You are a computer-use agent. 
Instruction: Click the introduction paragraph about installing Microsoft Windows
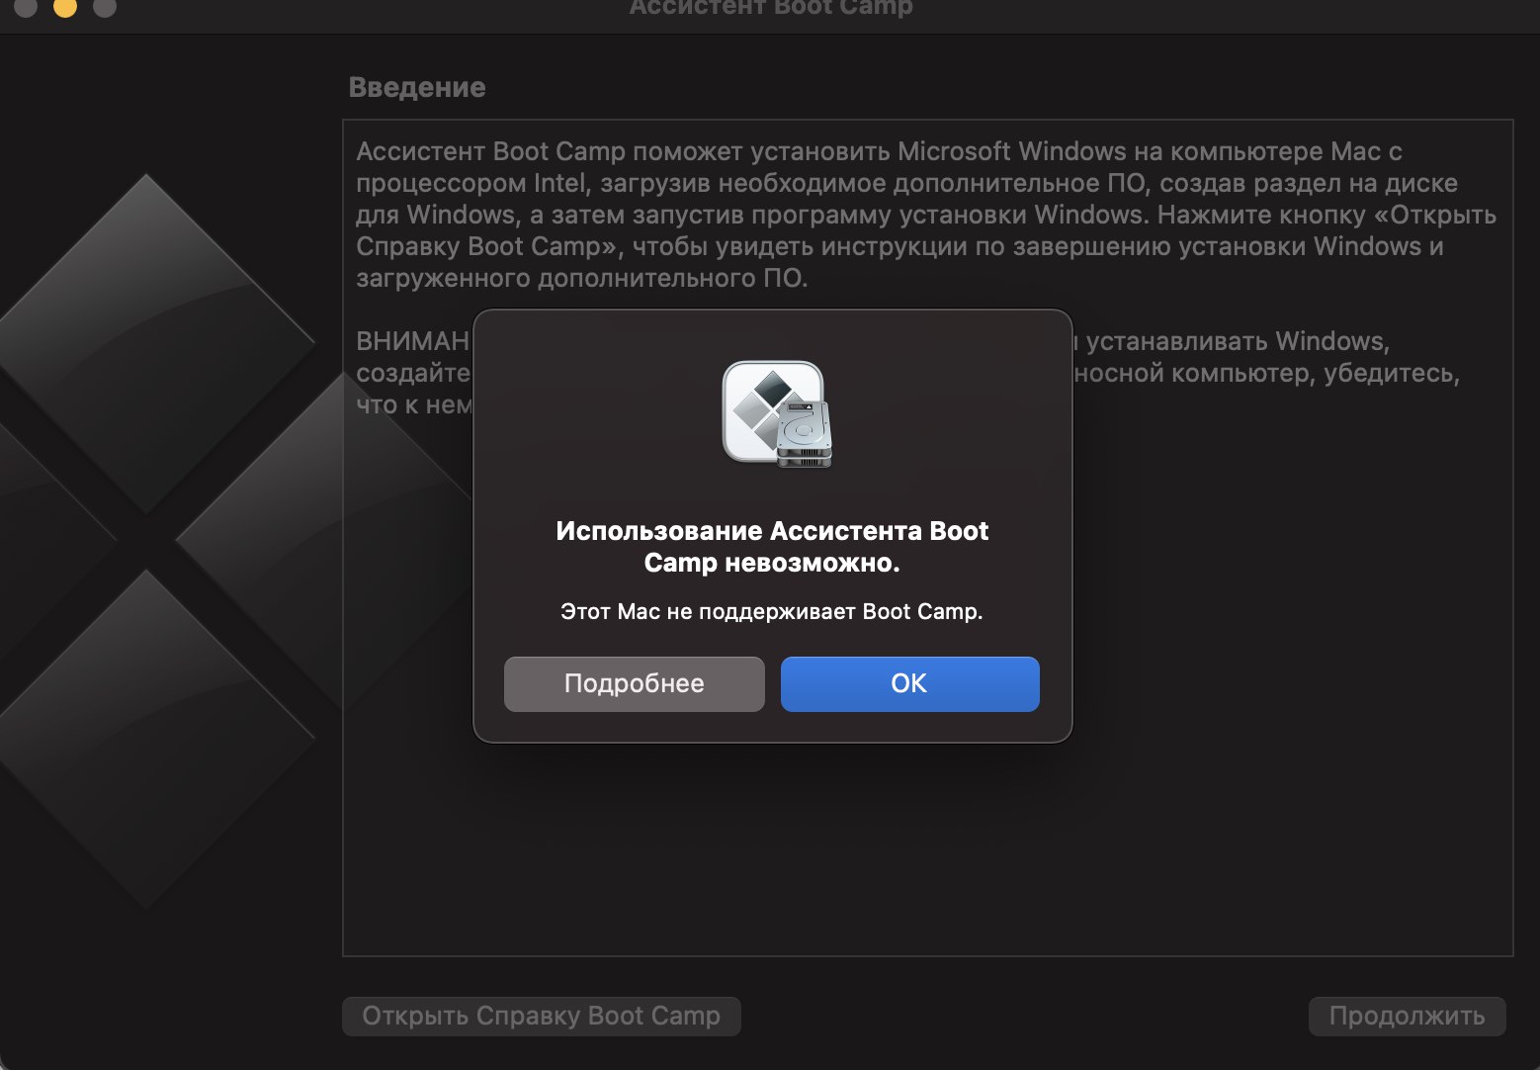(926, 215)
